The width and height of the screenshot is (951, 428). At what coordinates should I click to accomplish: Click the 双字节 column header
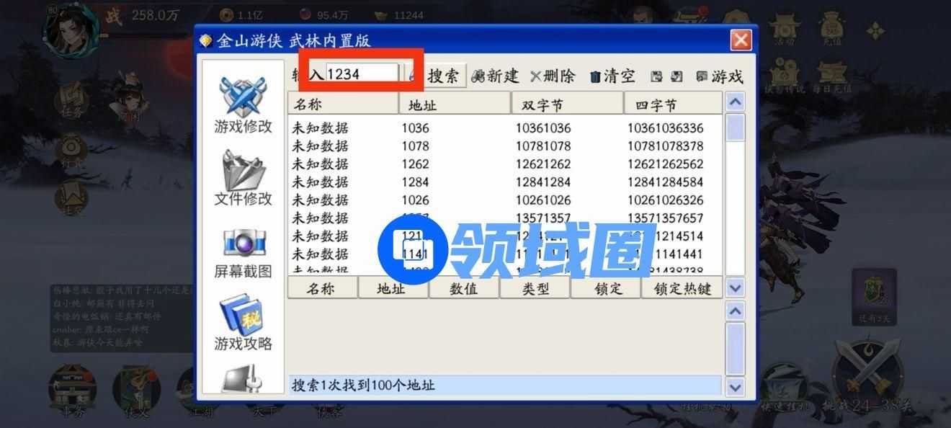point(566,104)
